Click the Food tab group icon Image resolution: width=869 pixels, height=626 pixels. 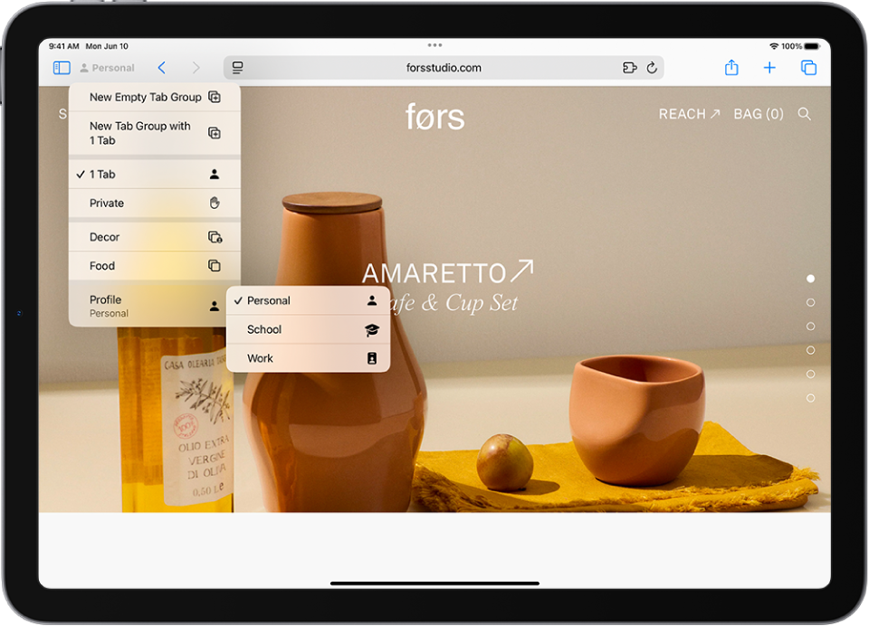pyautogui.click(x=214, y=266)
